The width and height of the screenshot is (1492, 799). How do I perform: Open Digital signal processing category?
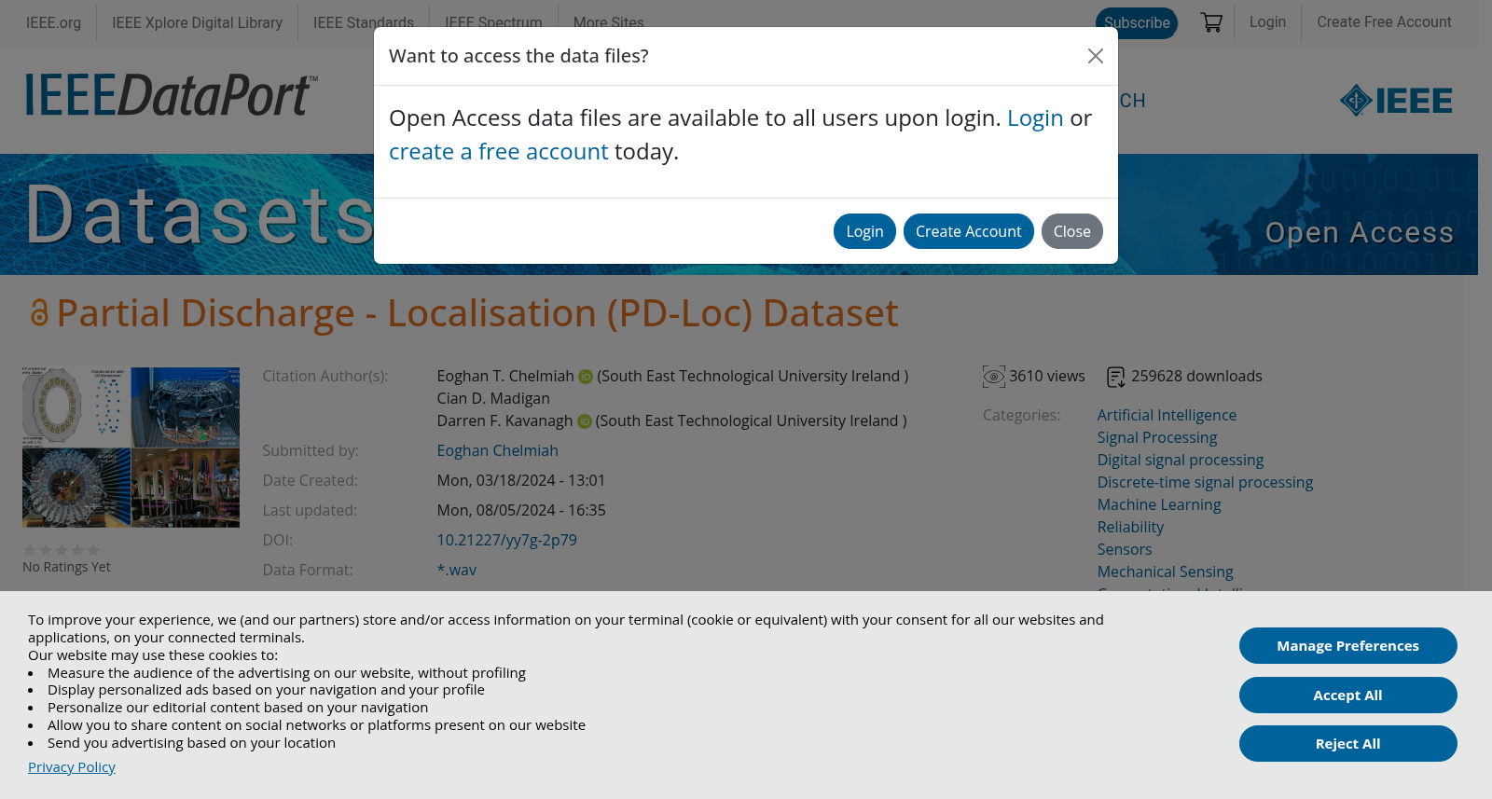tap(1180, 461)
